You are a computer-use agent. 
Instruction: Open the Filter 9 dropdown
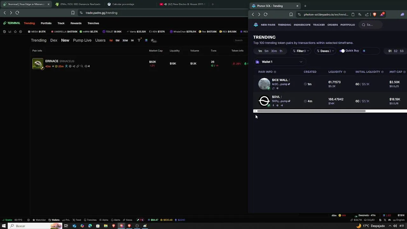(x=300, y=51)
